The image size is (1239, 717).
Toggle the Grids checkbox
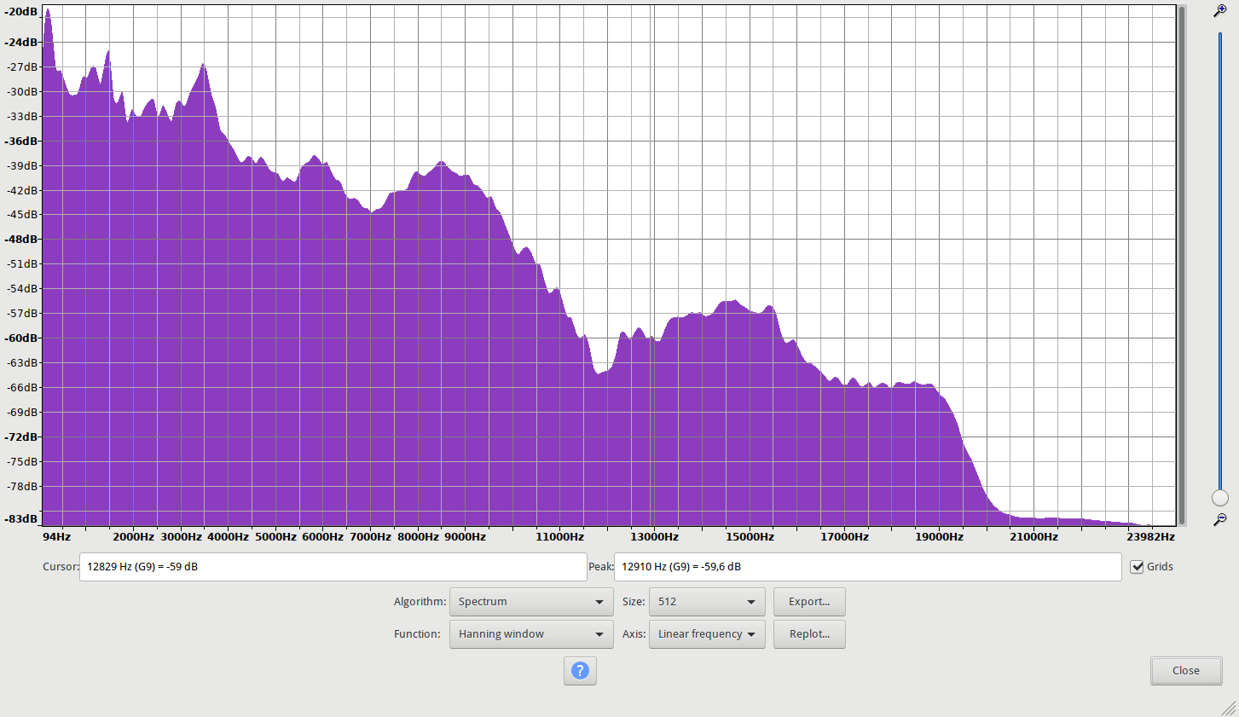1137,567
